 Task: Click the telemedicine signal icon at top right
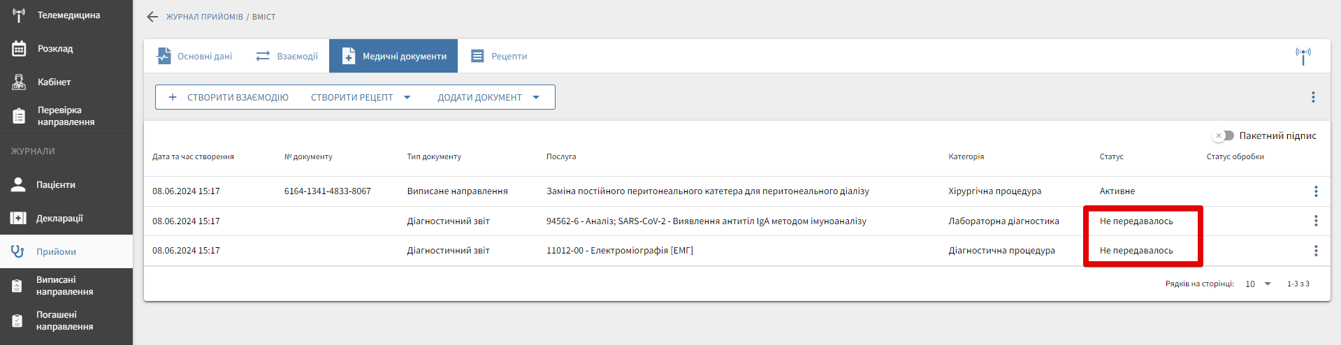click(x=1303, y=56)
